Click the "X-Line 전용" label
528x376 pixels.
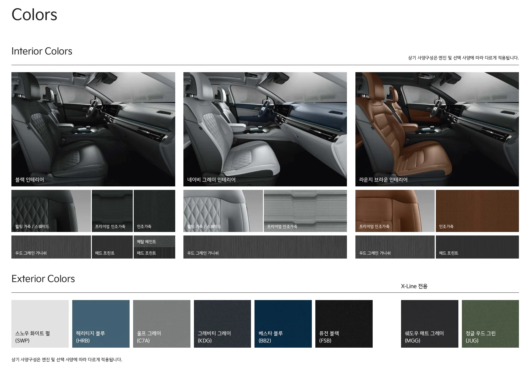coord(414,286)
